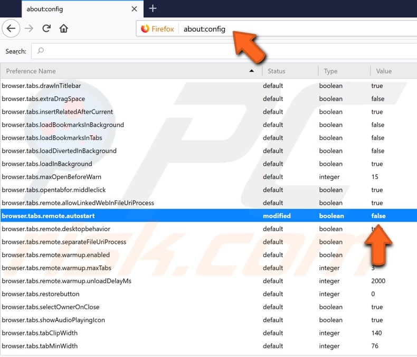The image size is (417, 357).
Task: Select browser.tabs.maxOpenBeforeWarn preference
Action: 209,176
